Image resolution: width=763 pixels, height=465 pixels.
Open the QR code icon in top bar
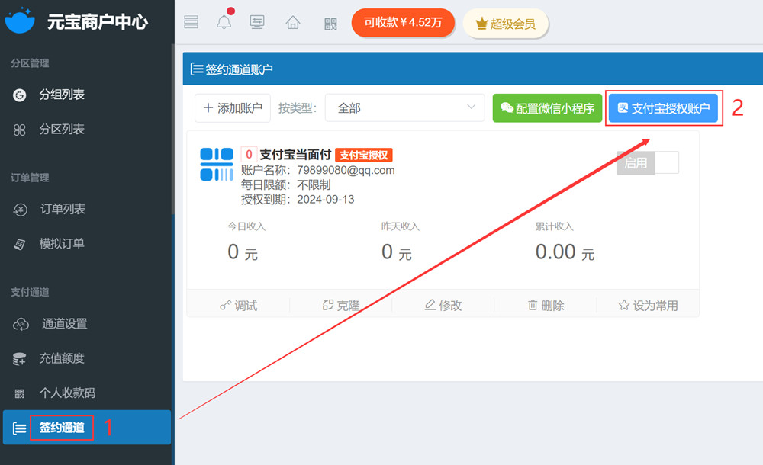(330, 23)
